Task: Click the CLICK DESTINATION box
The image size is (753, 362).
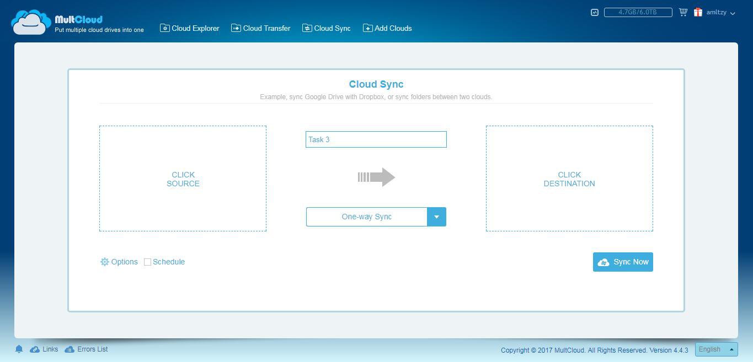Action: [x=569, y=179]
